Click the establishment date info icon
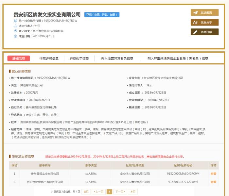 (15, 36)
